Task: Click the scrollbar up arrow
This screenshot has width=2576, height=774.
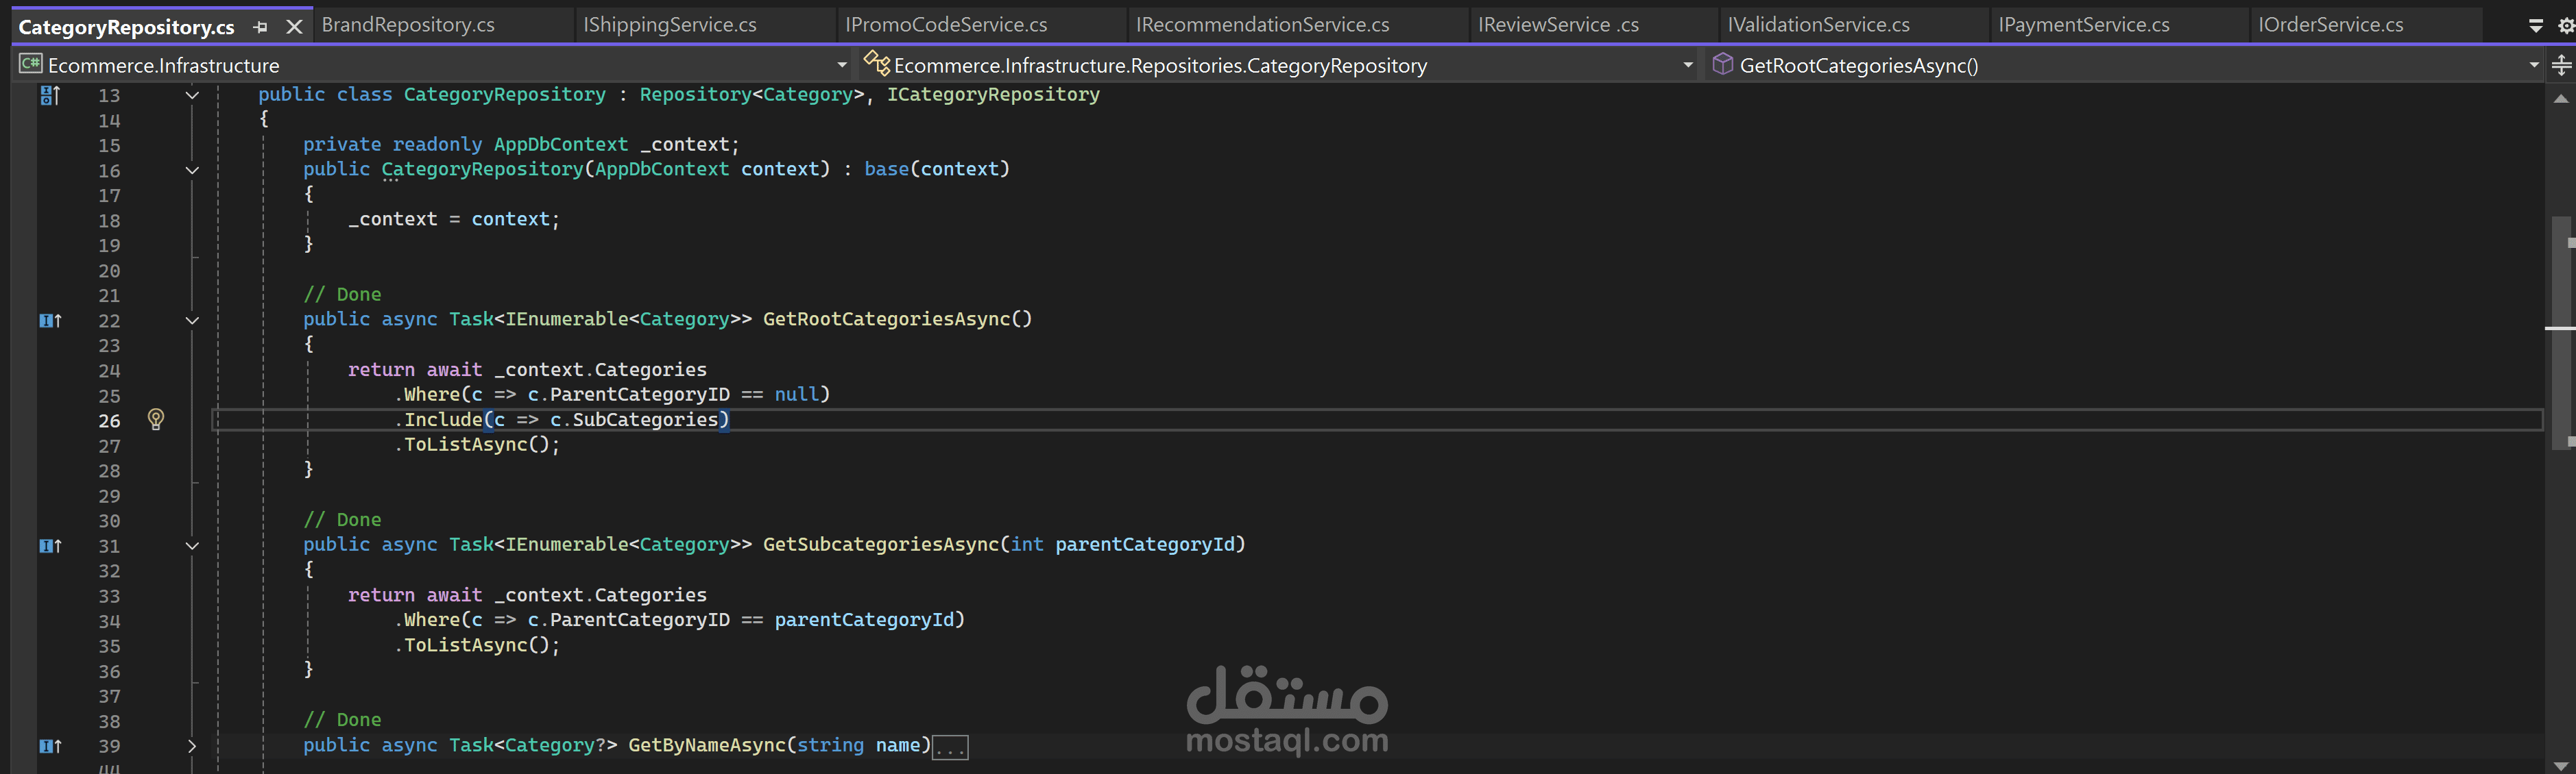Action: [2560, 99]
